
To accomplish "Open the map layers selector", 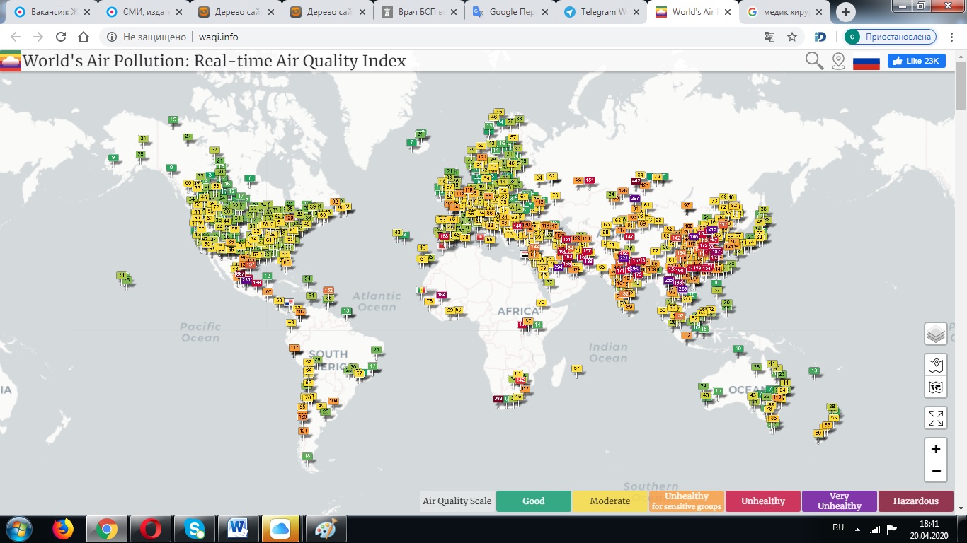I will [x=935, y=334].
